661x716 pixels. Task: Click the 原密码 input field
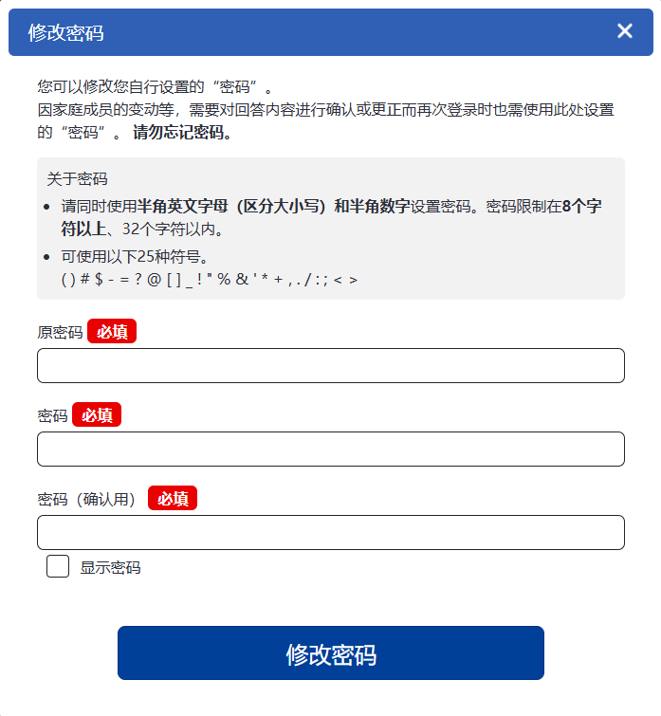pos(330,365)
